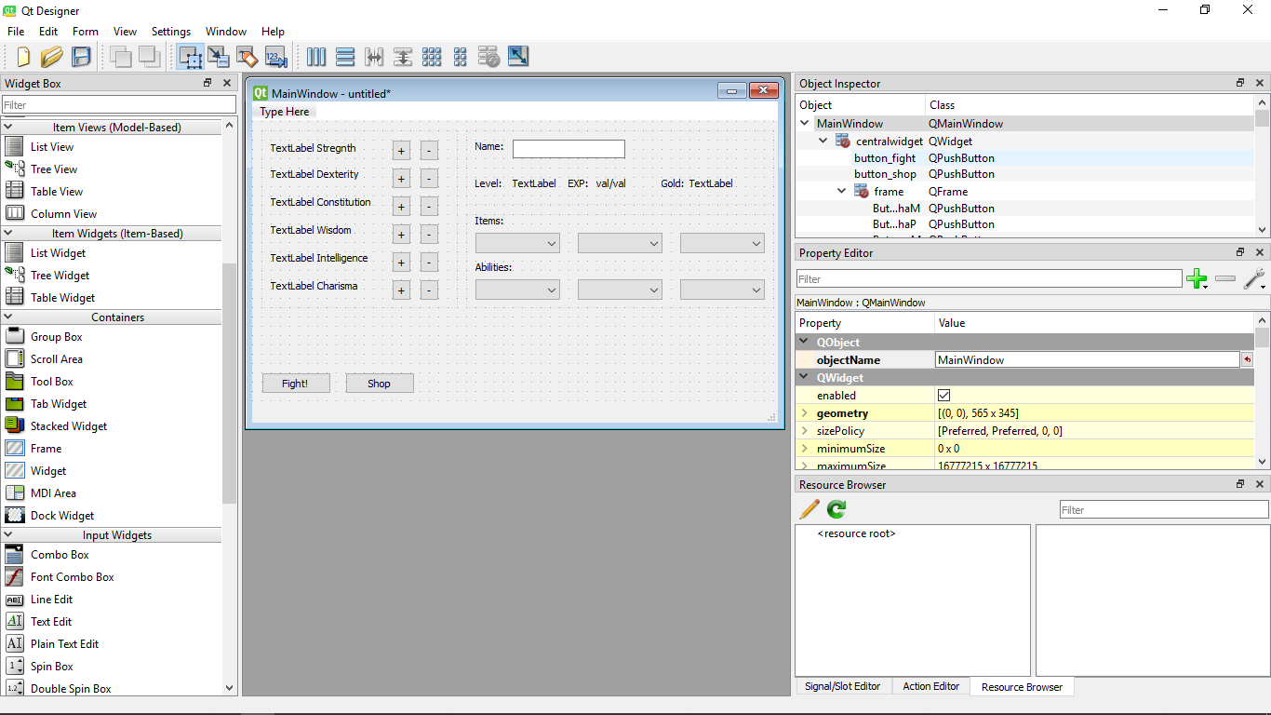Open the Window menu
Image resolution: width=1271 pixels, height=715 pixels.
click(226, 32)
